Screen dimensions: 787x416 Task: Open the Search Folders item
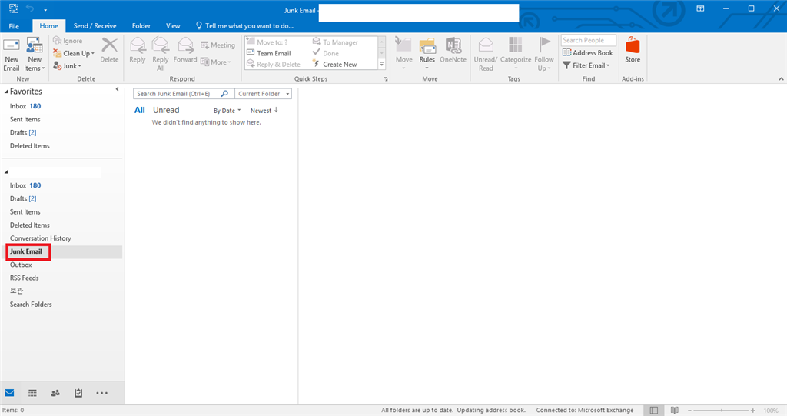(31, 305)
